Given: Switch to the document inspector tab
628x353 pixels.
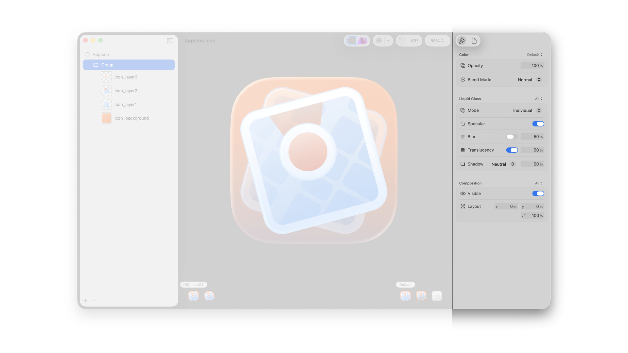Looking at the screenshot, I should (x=474, y=41).
